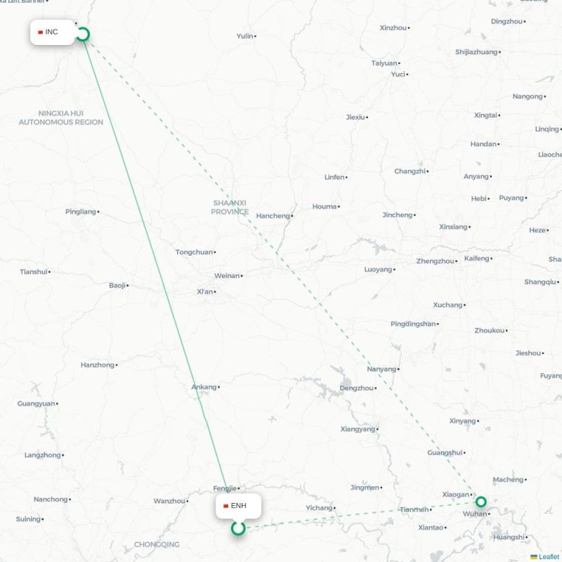Select the INC airport circle marker
The image size is (562, 562).
83,34
